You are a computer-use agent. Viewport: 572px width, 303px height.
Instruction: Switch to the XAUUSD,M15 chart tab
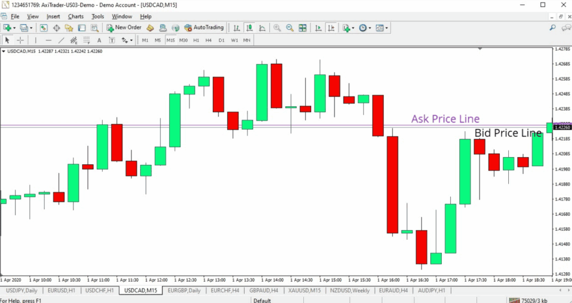tap(304, 291)
